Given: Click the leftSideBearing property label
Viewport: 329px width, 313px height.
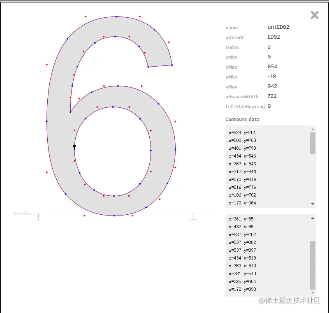Looking at the screenshot, I should pos(245,107).
